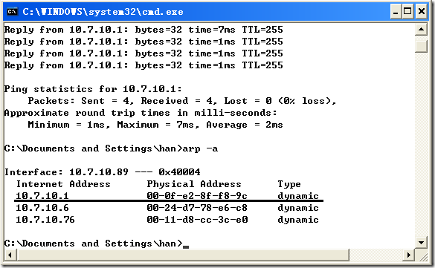This screenshot has height=268, width=435.
Task: Click MAC address 00-0f-e2-8f-f8-9c
Action: pos(197,196)
